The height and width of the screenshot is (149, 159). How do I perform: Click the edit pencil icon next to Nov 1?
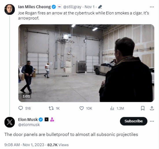pyautogui.click(x=100, y=7)
